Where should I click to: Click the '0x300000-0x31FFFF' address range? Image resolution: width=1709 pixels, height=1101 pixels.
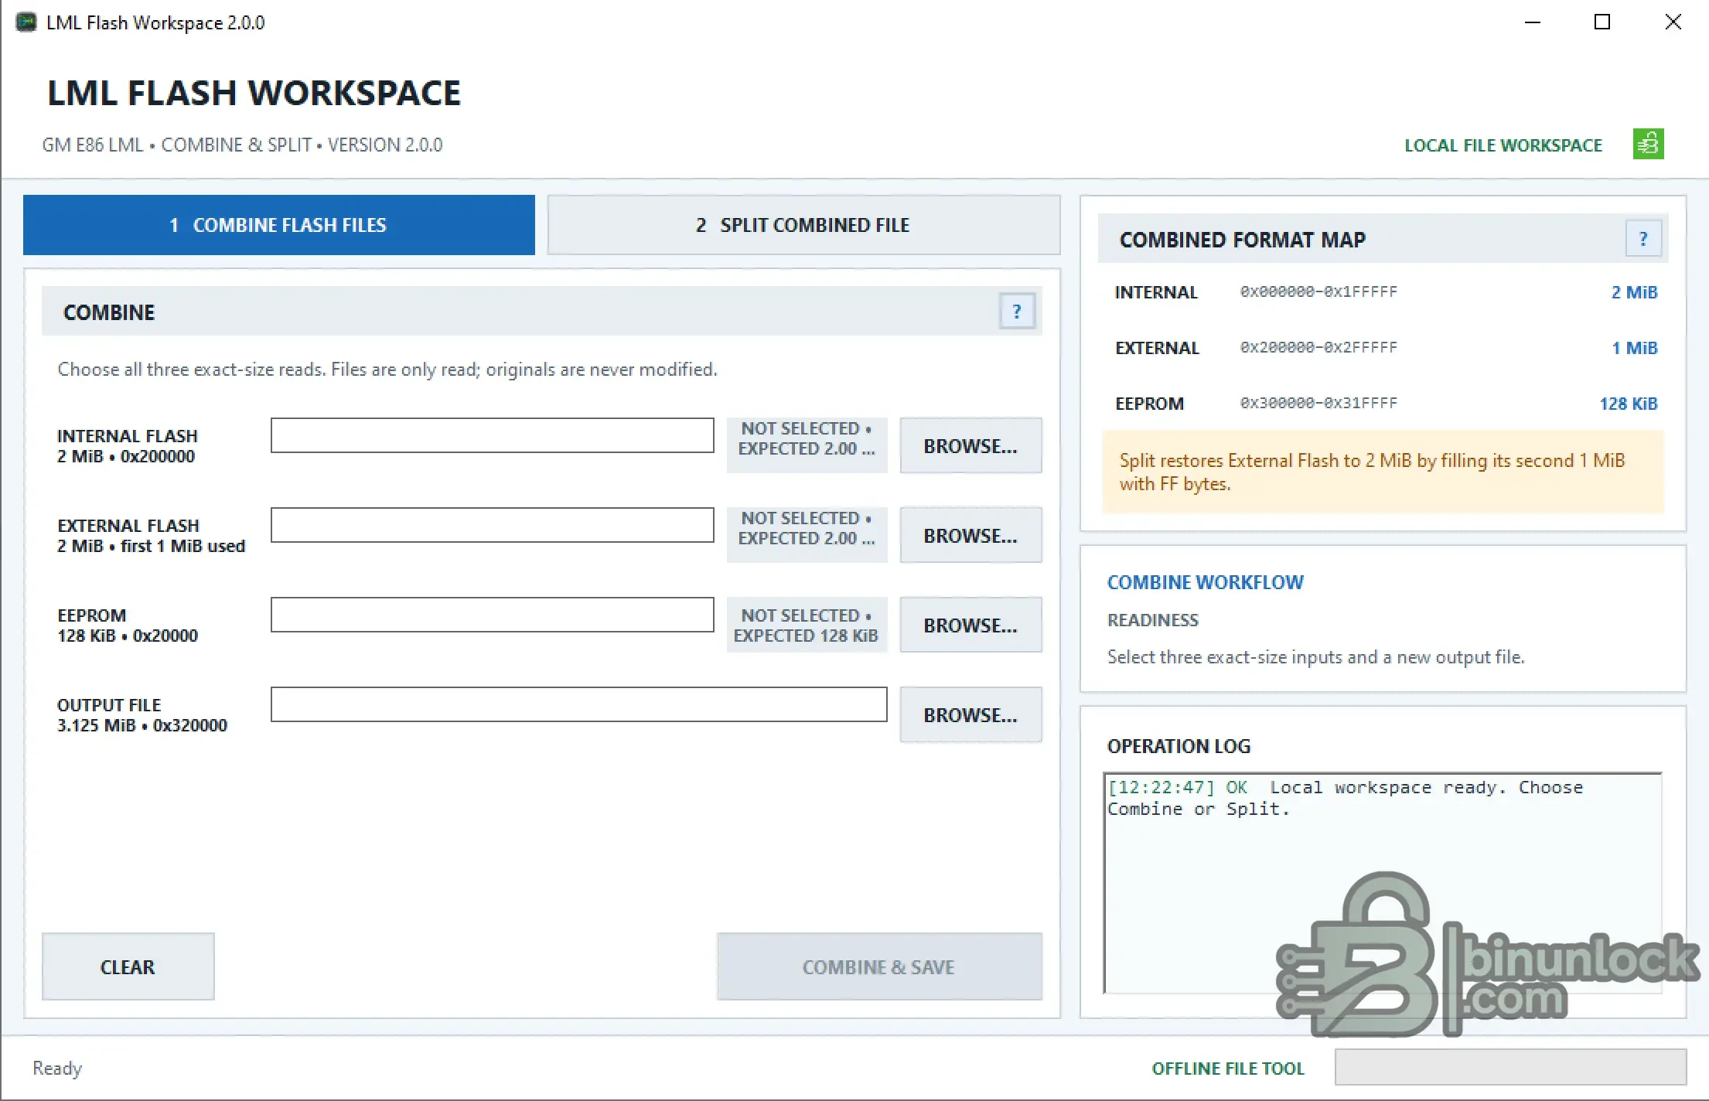[1318, 403]
